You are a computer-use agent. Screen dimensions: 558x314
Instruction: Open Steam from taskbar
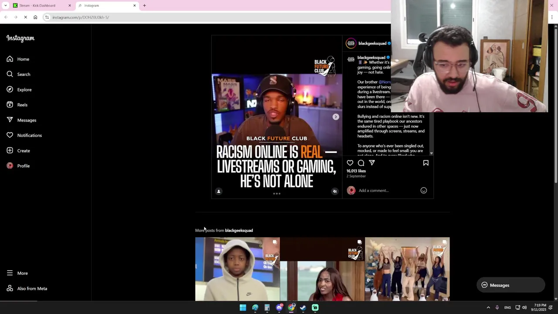click(303, 308)
